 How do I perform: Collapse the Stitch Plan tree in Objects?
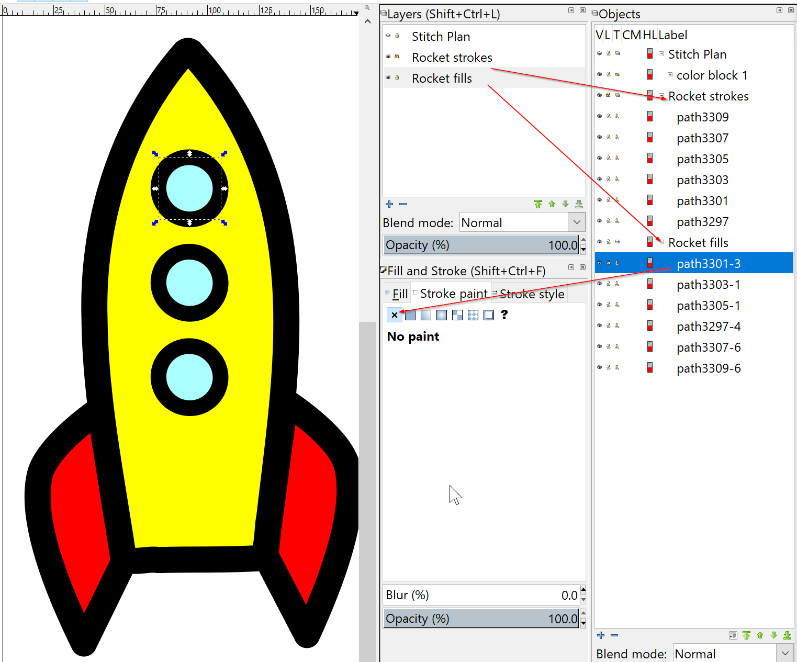tap(662, 54)
